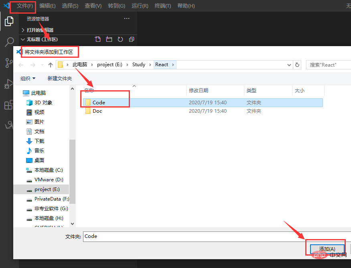Viewport: 351px width, 268px height.
Task: Open Run and Debug view in the activity bar
Action: click(x=9, y=84)
